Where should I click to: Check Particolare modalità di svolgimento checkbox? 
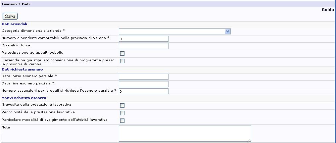(122, 120)
